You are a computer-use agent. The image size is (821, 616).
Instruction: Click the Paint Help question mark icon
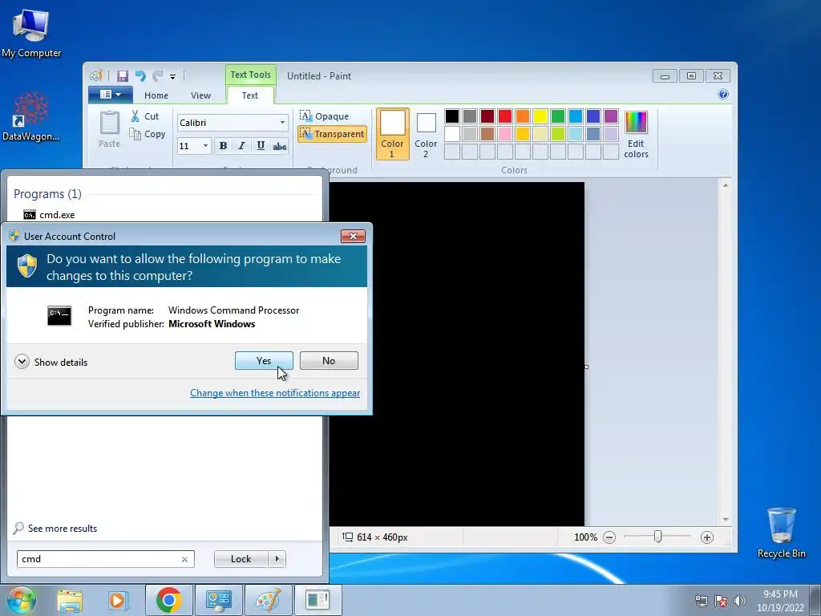coord(723,95)
